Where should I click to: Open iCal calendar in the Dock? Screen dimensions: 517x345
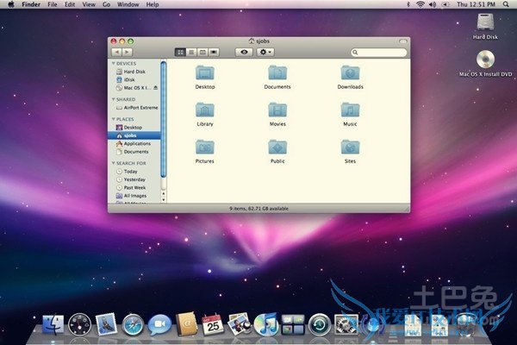pos(212,324)
